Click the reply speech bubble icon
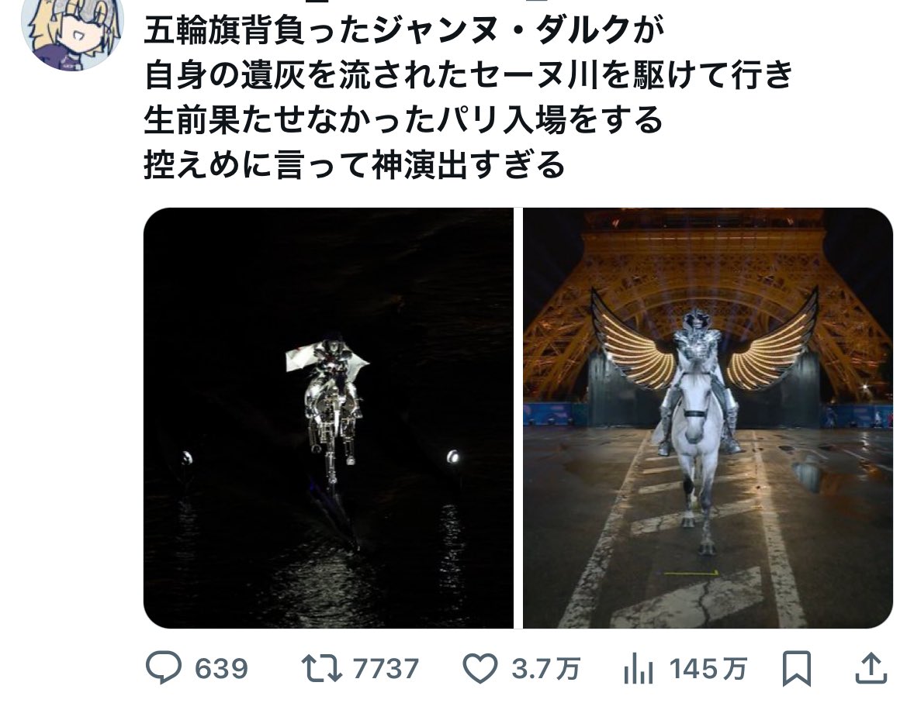914x703 pixels. tap(163, 667)
